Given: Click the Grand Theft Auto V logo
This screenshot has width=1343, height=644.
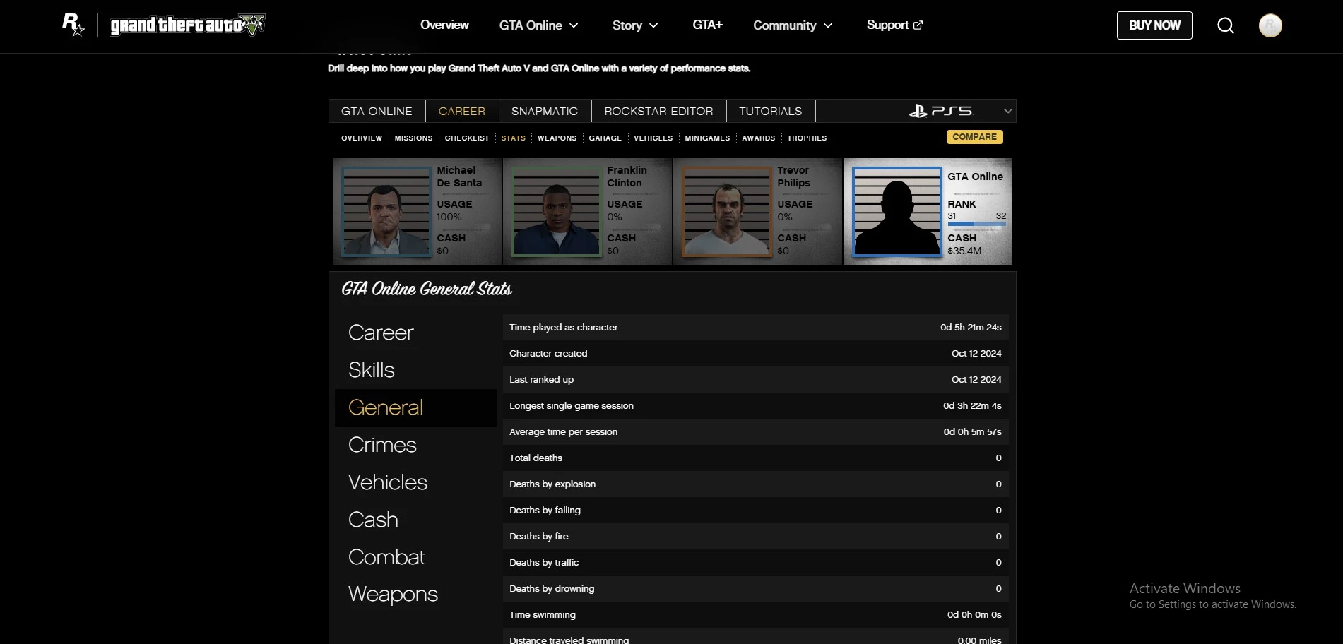Looking at the screenshot, I should pyautogui.click(x=187, y=25).
